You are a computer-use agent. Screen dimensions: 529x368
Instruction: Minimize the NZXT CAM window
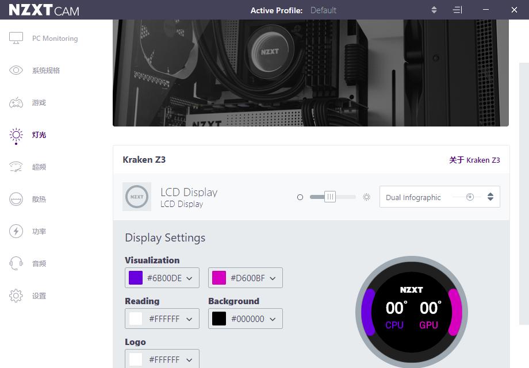[486, 10]
